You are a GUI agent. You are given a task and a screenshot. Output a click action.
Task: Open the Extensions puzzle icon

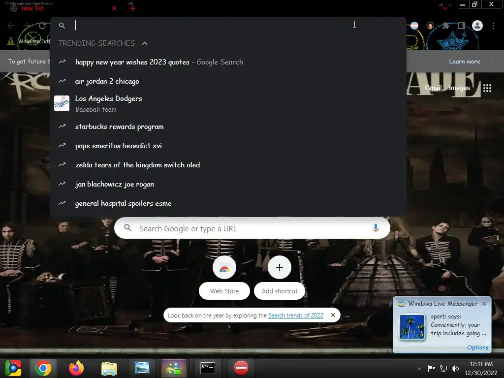[446, 26]
